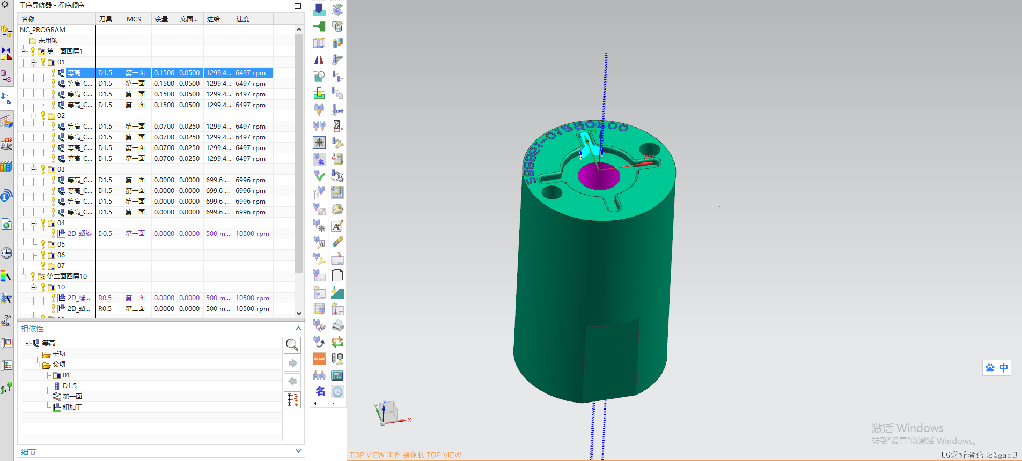Click the orange iCAM icon
The height and width of the screenshot is (461, 1022).
(319, 359)
